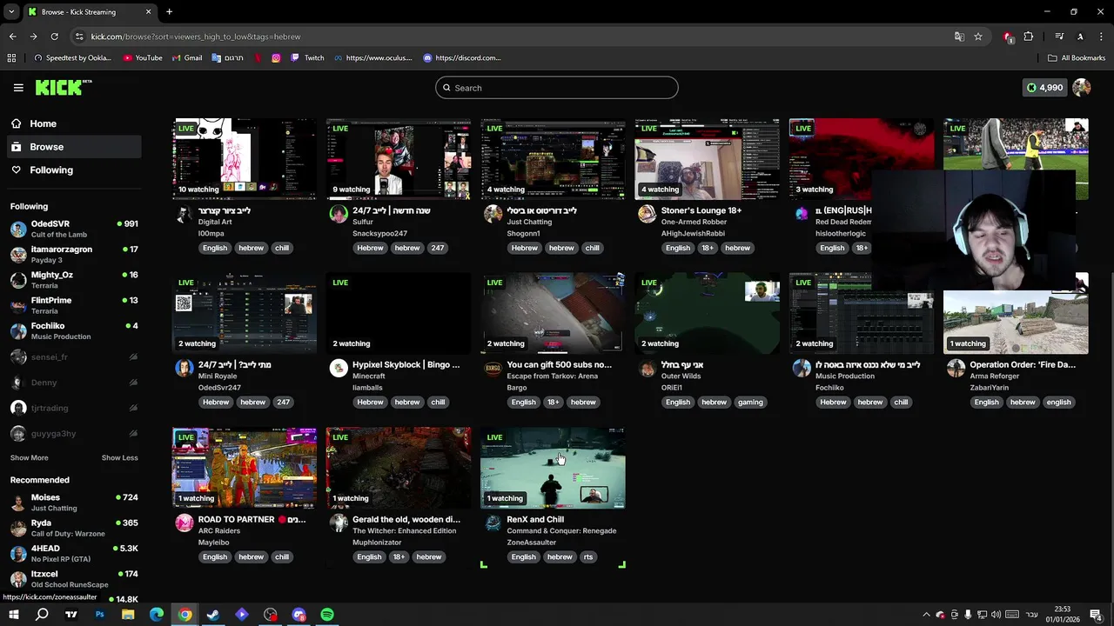Open the browser extensions puzzle icon
Screen dimensions: 1114x626
(1029, 37)
